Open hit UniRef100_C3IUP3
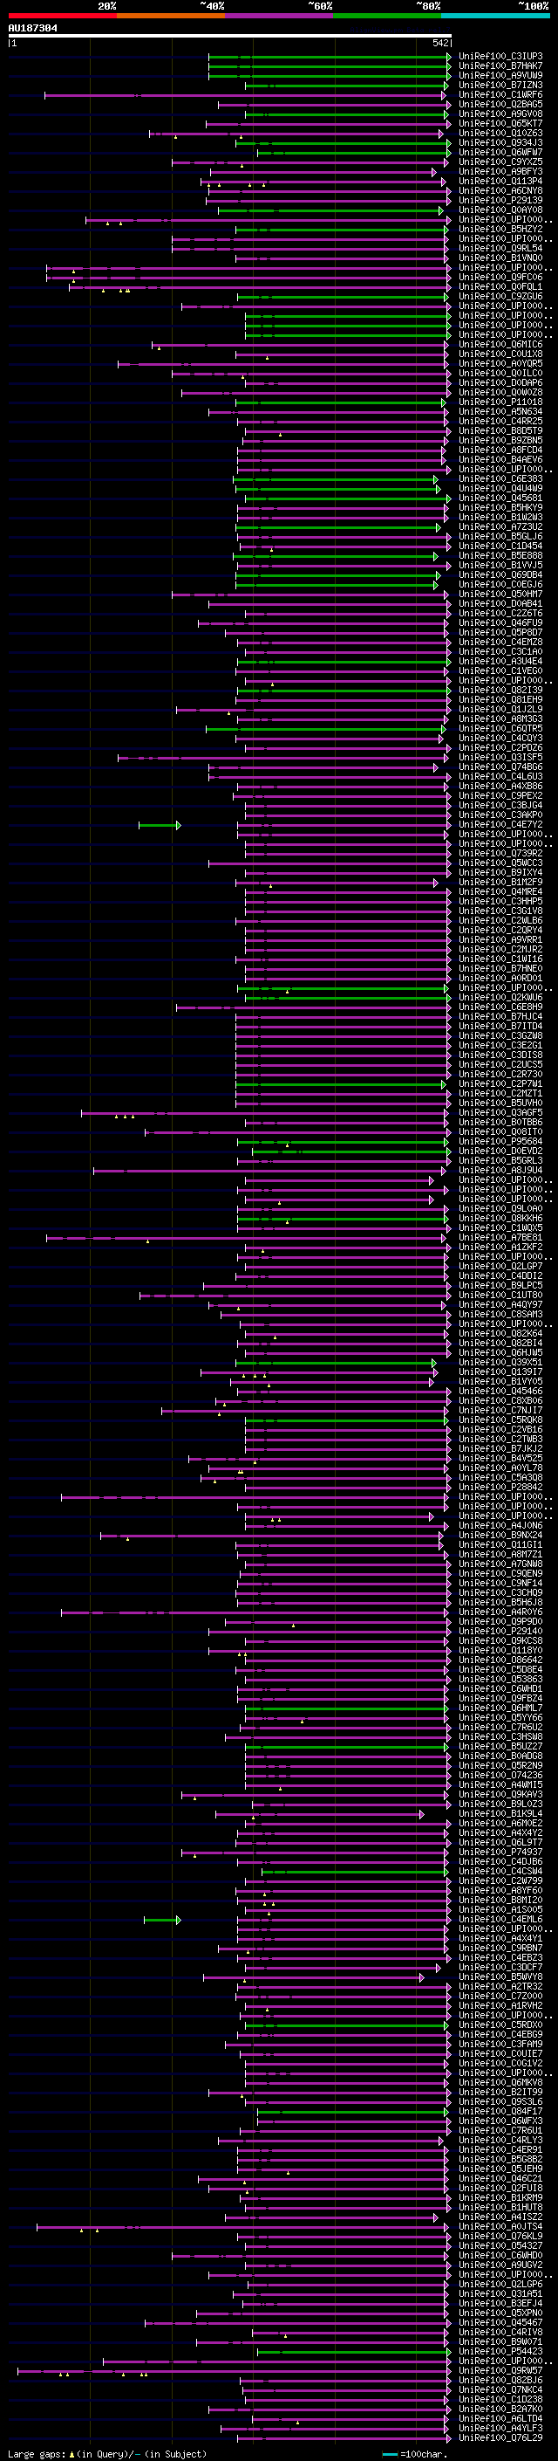Viewport: 558px width, 2461px height. click(x=500, y=57)
